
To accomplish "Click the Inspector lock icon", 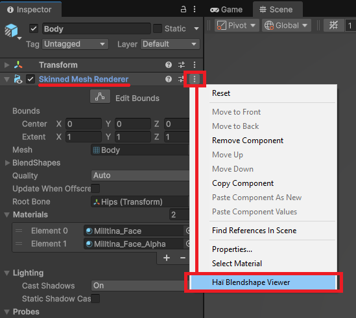I will pos(184,9).
